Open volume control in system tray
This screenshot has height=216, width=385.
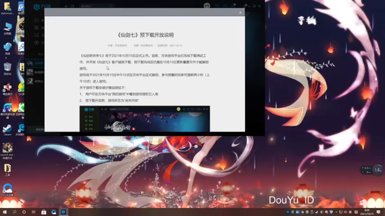(x=346, y=212)
